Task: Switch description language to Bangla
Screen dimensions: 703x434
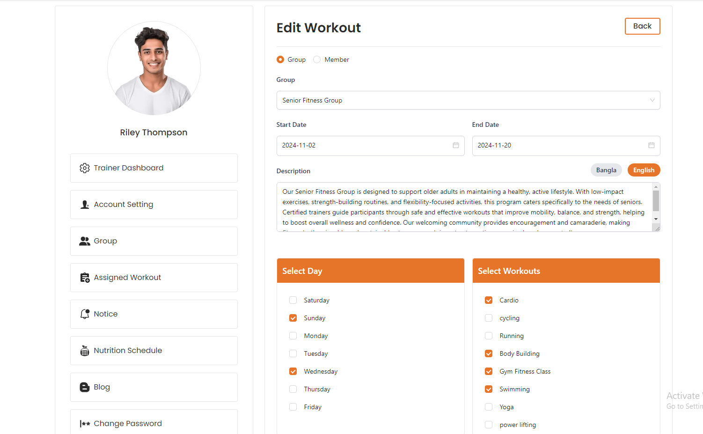Action: coord(606,170)
